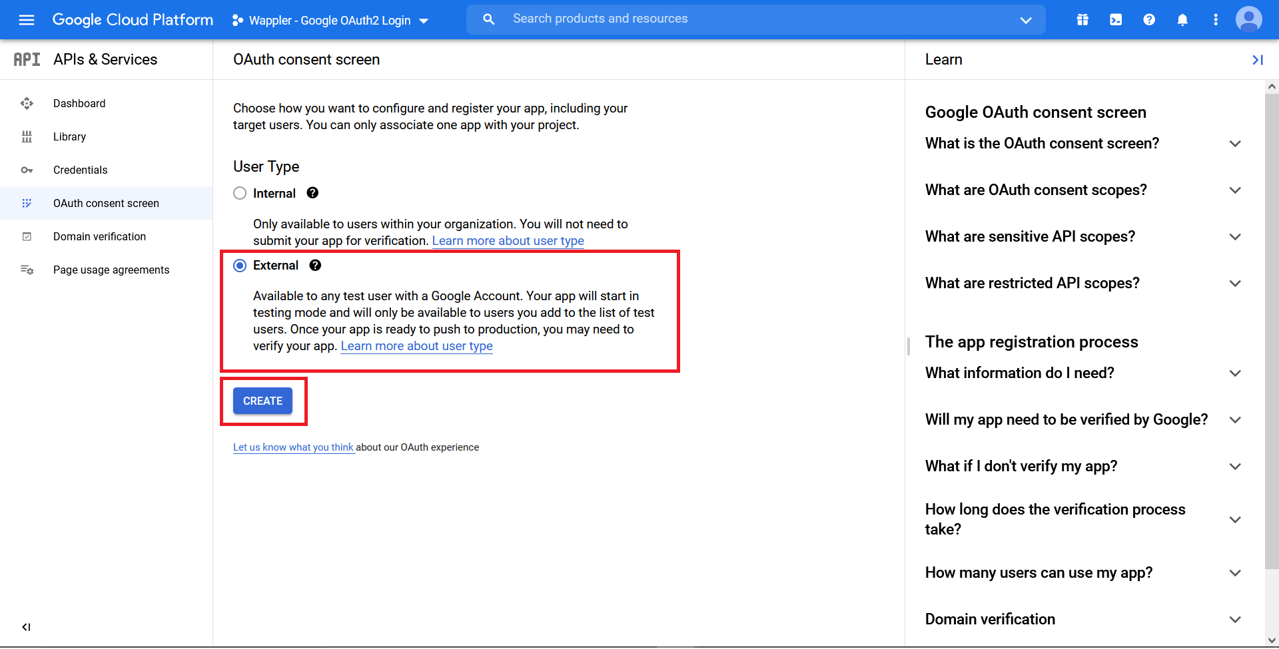Open the user account avatar
The width and height of the screenshot is (1279, 649).
1249,19
